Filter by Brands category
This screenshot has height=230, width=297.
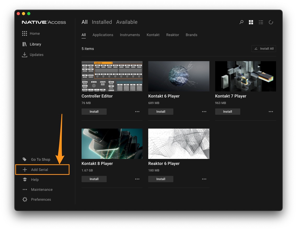(x=191, y=35)
